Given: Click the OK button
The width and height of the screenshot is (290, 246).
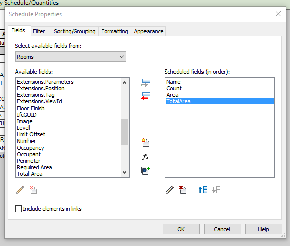Looking at the screenshot, I should pyautogui.click(x=181, y=229).
